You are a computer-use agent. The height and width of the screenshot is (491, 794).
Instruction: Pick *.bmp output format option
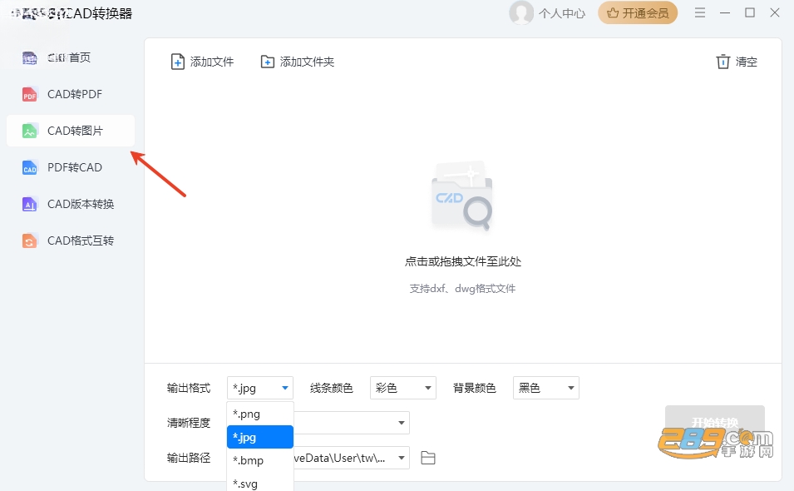pyautogui.click(x=260, y=460)
